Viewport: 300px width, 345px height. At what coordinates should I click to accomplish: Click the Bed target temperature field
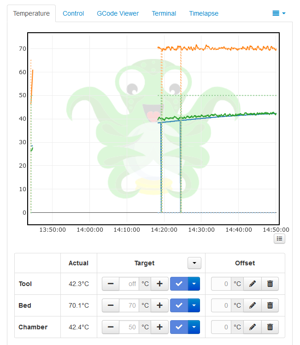pyautogui.click(x=129, y=305)
